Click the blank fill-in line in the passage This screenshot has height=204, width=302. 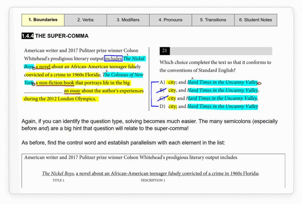43,91
